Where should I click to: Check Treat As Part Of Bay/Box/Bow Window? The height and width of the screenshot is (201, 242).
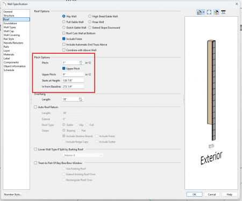pyautogui.click(x=35, y=163)
